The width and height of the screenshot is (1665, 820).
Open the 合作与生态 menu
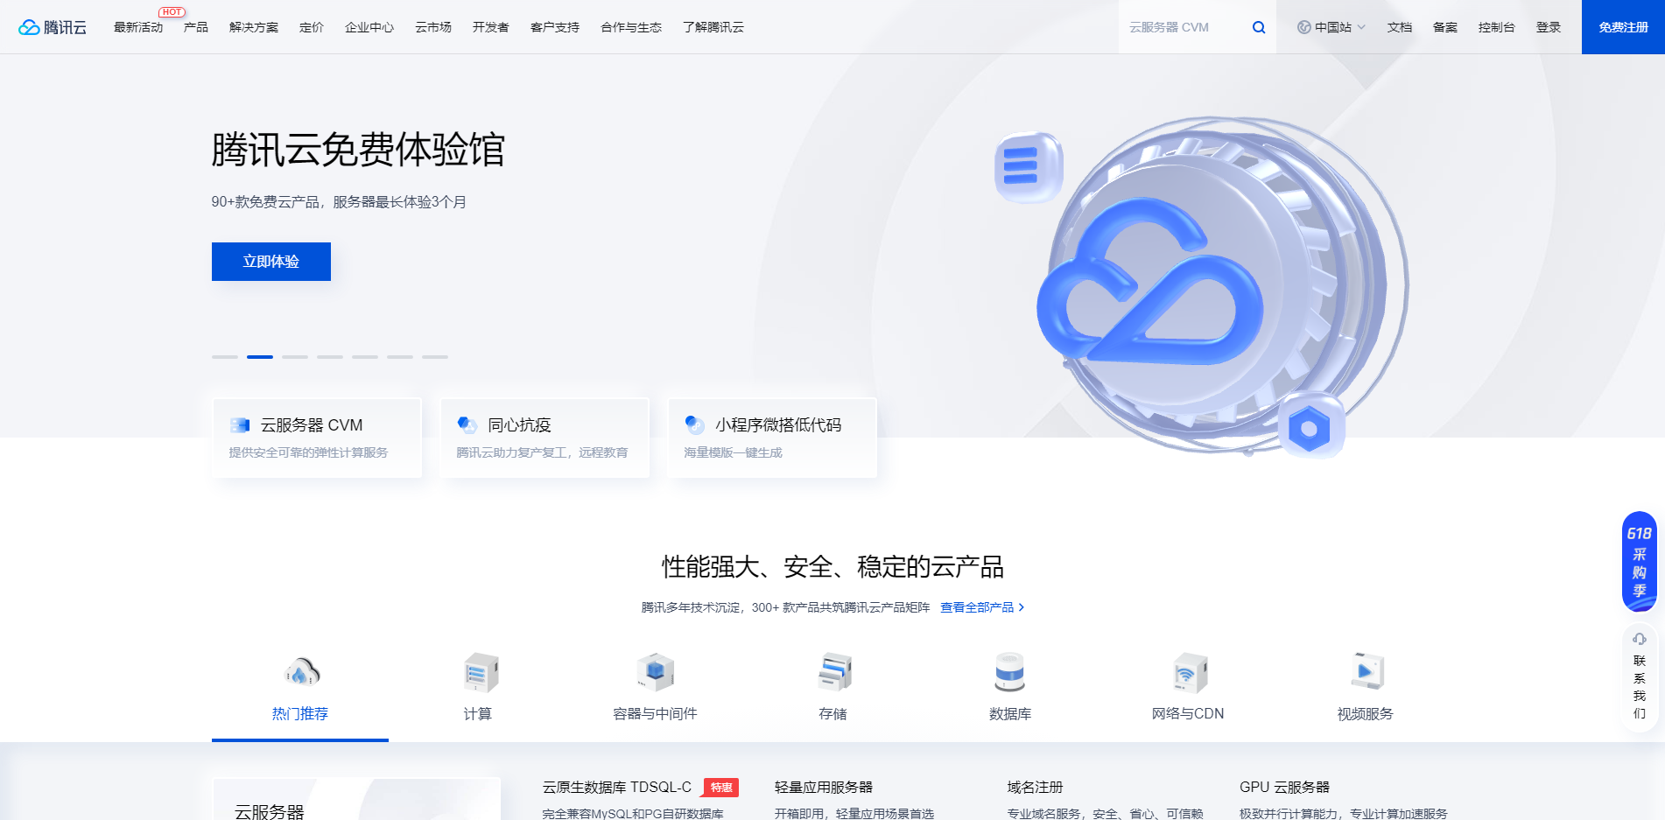pyautogui.click(x=631, y=27)
